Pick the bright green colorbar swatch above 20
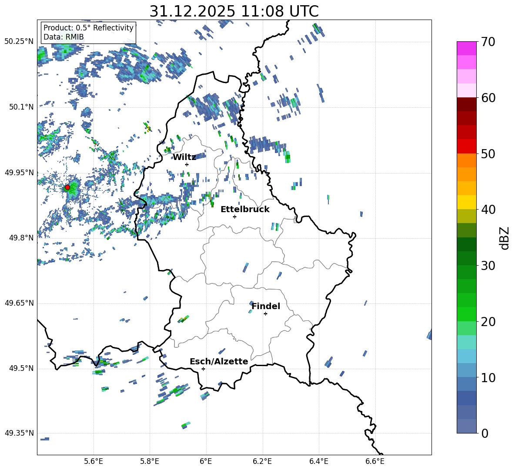This screenshot has height=470, width=515. click(466, 314)
